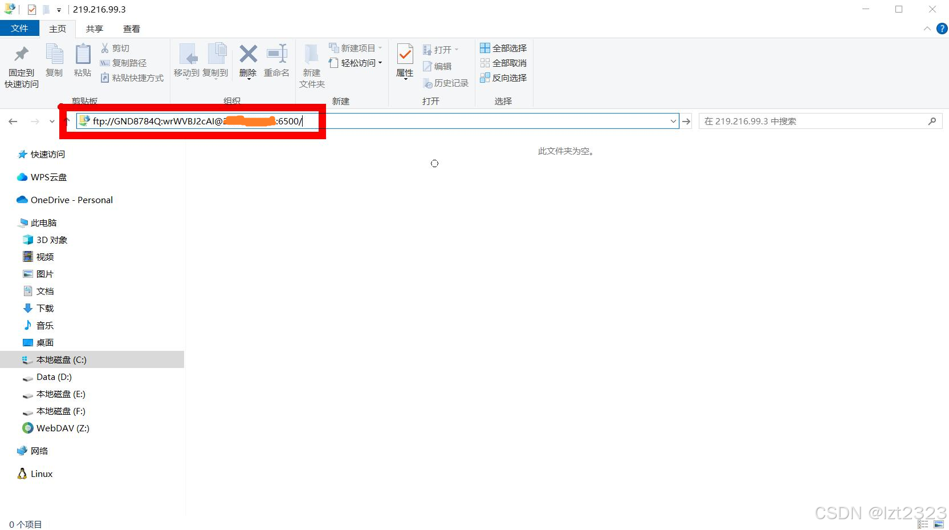Screen dimensions: 949x530
Task: Open 3D 对象 folder
Action: pos(45,240)
